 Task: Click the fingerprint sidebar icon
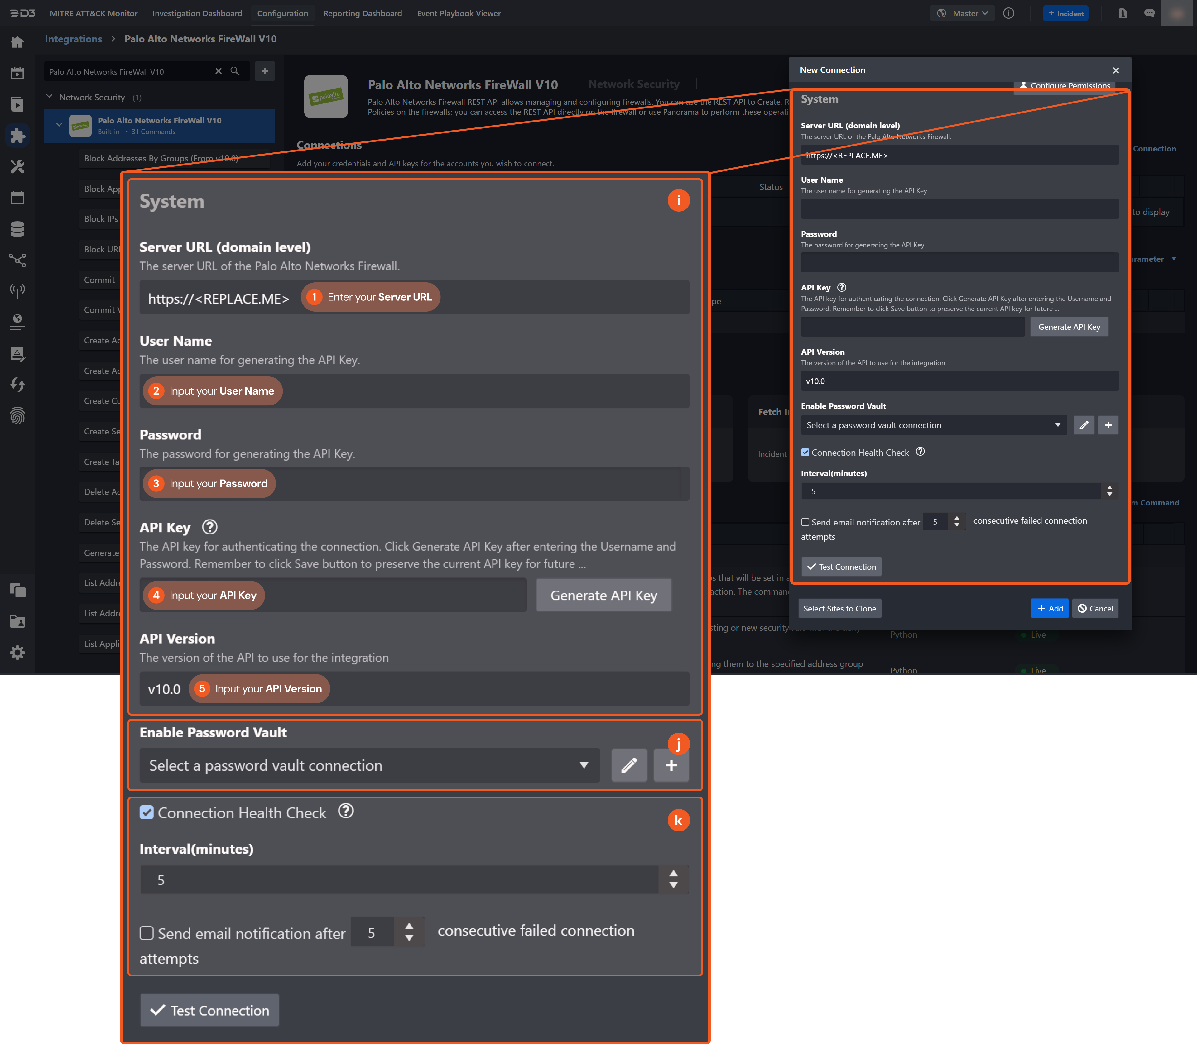[17, 416]
